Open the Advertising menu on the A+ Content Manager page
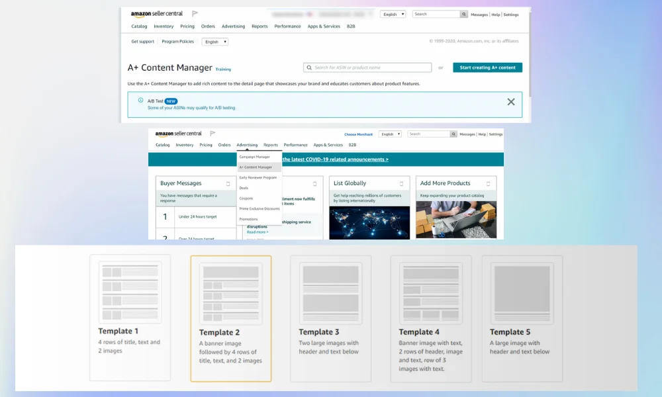 point(234,26)
